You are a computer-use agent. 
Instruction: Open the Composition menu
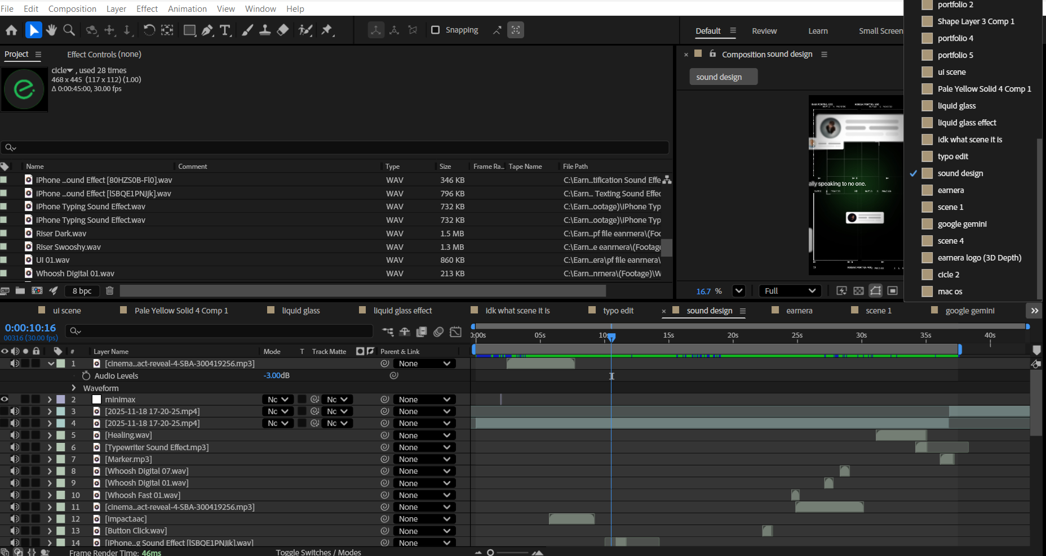pyautogui.click(x=72, y=8)
